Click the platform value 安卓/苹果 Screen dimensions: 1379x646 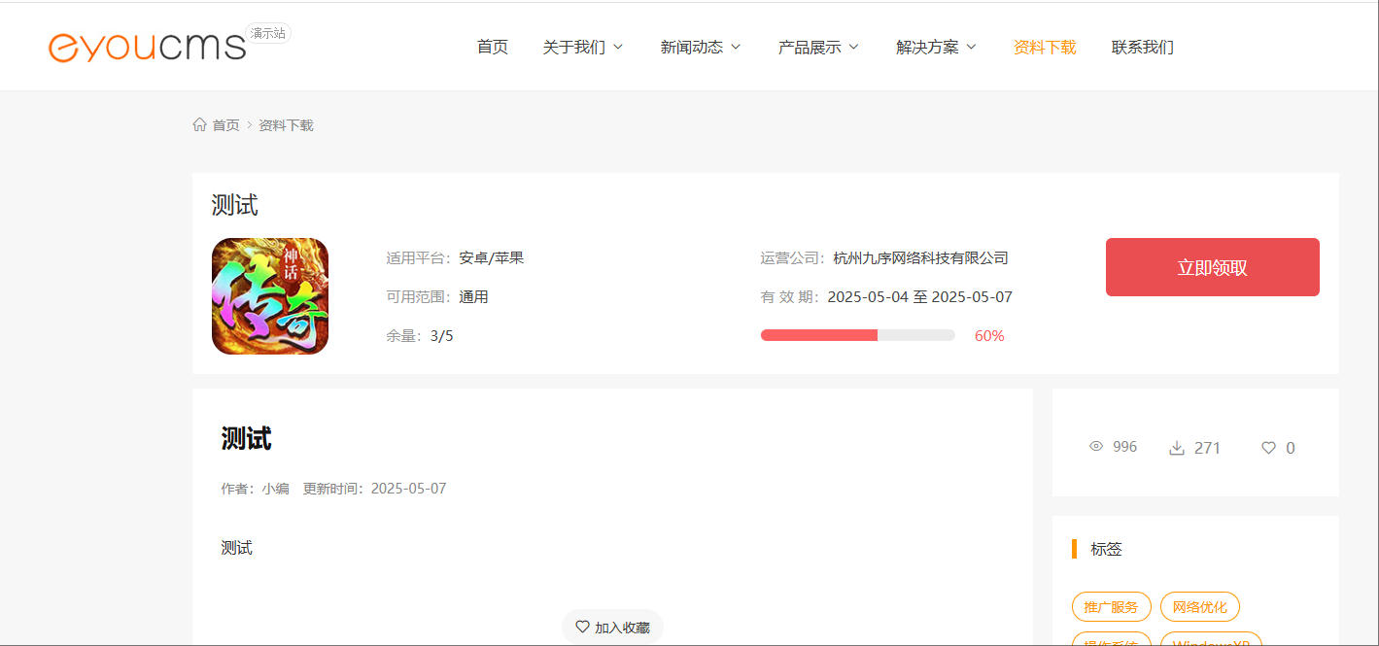492,258
